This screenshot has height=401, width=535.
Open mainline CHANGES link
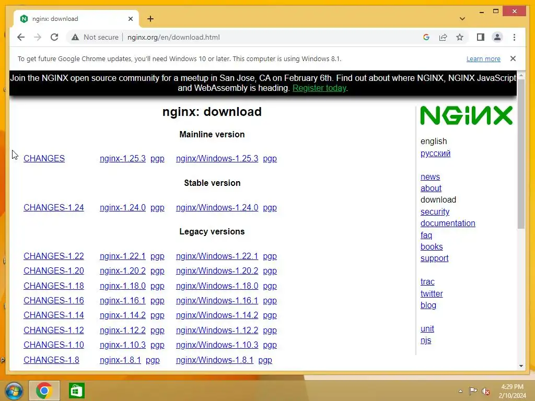(44, 159)
